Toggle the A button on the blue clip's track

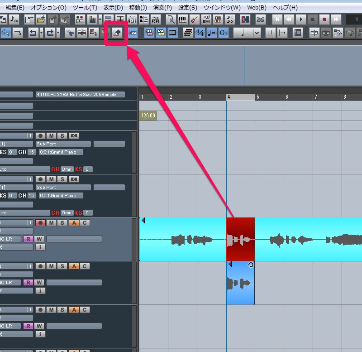(x=74, y=266)
